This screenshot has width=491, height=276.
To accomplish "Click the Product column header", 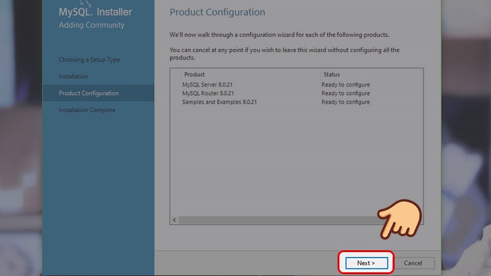I will [194, 74].
